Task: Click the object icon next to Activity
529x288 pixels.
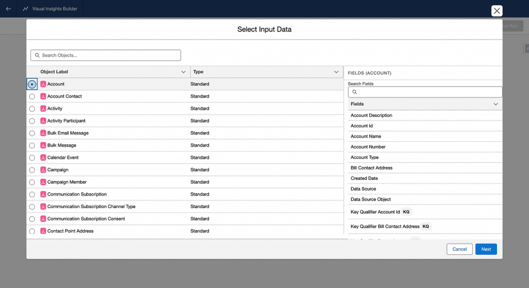Action: pos(43,109)
